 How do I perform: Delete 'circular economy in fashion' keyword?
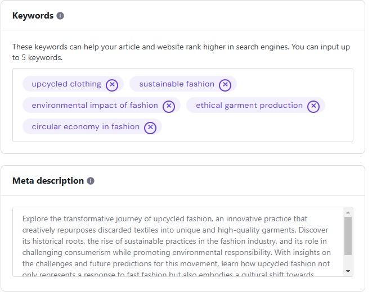tap(150, 128)
